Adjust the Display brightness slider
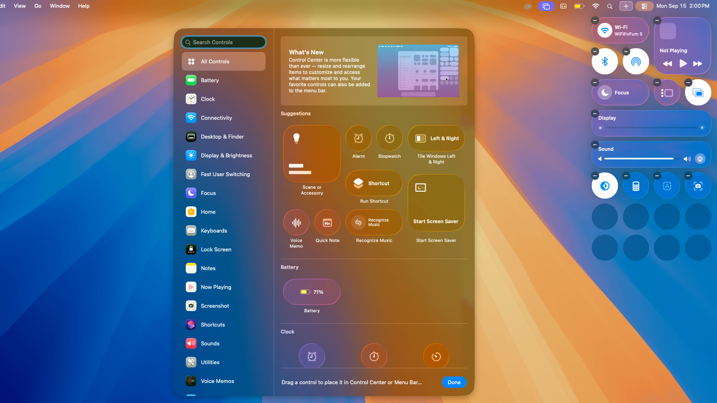The height and width of the screenshot is (403, 717). (x=651, y=128)
